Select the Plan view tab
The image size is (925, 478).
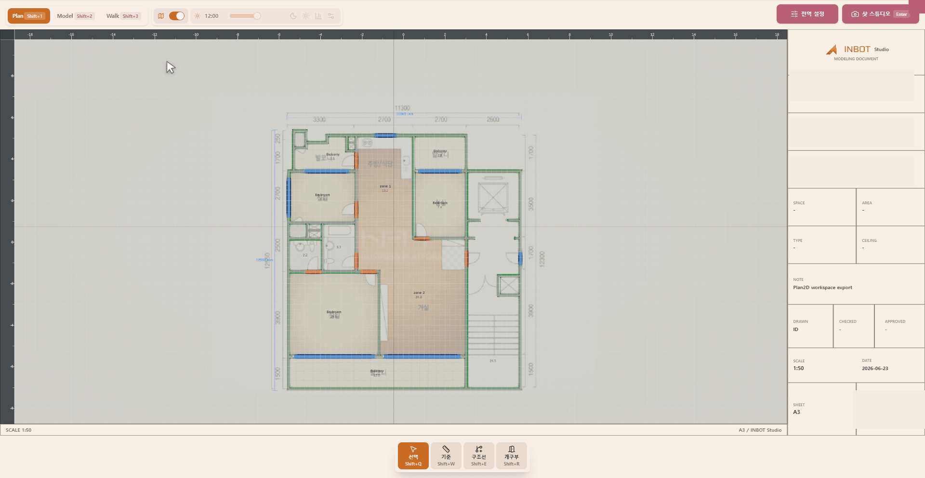28,16
